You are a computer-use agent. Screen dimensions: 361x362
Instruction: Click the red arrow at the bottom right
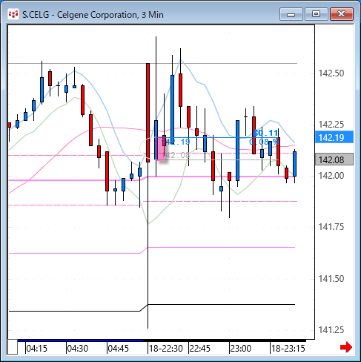tap(346, 347)
